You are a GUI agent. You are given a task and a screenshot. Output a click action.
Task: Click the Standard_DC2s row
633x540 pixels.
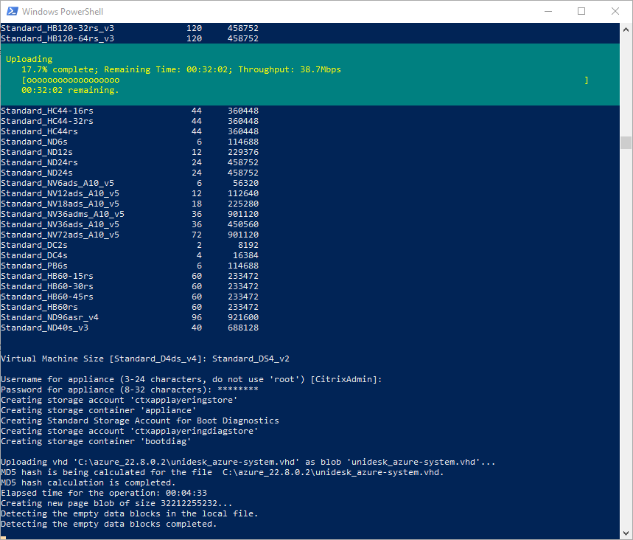pos(130,245)
